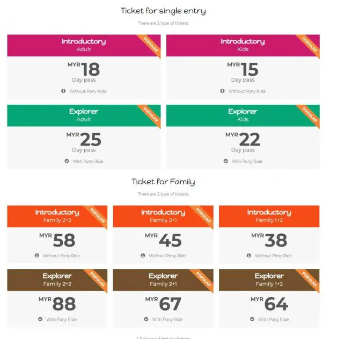Click info icon on Introductory Family 2+2

click(37, 255)
